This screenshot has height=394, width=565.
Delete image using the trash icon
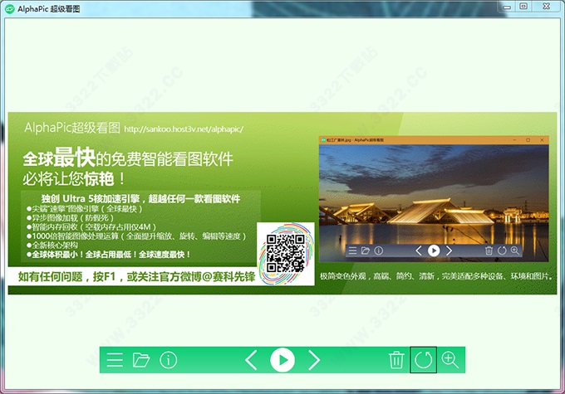pos(396,359)
